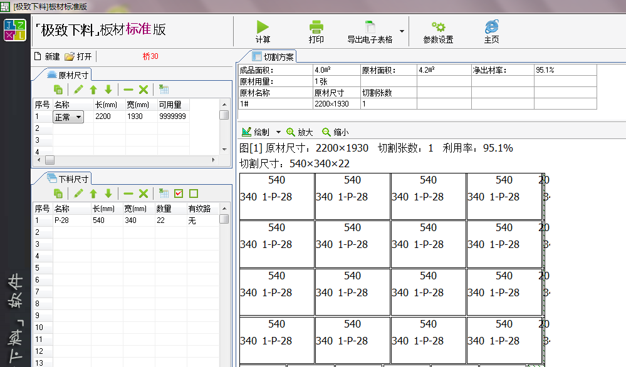626x367 pixels.
Task: Click pencil edit icon in 原材尺寸 toolbar
Action: pyautogui.click(x=78, y=90)
